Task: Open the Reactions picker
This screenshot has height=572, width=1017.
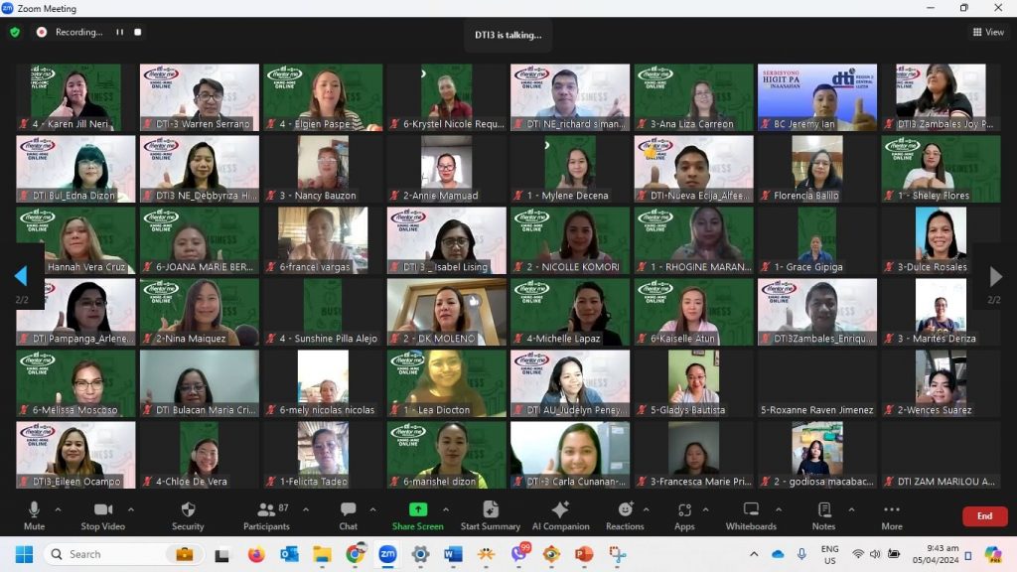Action: (x=625, y=514)
